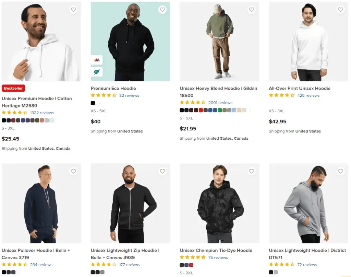
Task: Open 2001 reviews for Gildan hoodie
Action: coord(220,103)
